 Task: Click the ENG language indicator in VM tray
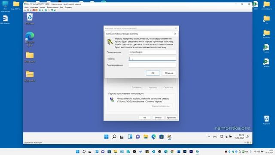(215, 136)
